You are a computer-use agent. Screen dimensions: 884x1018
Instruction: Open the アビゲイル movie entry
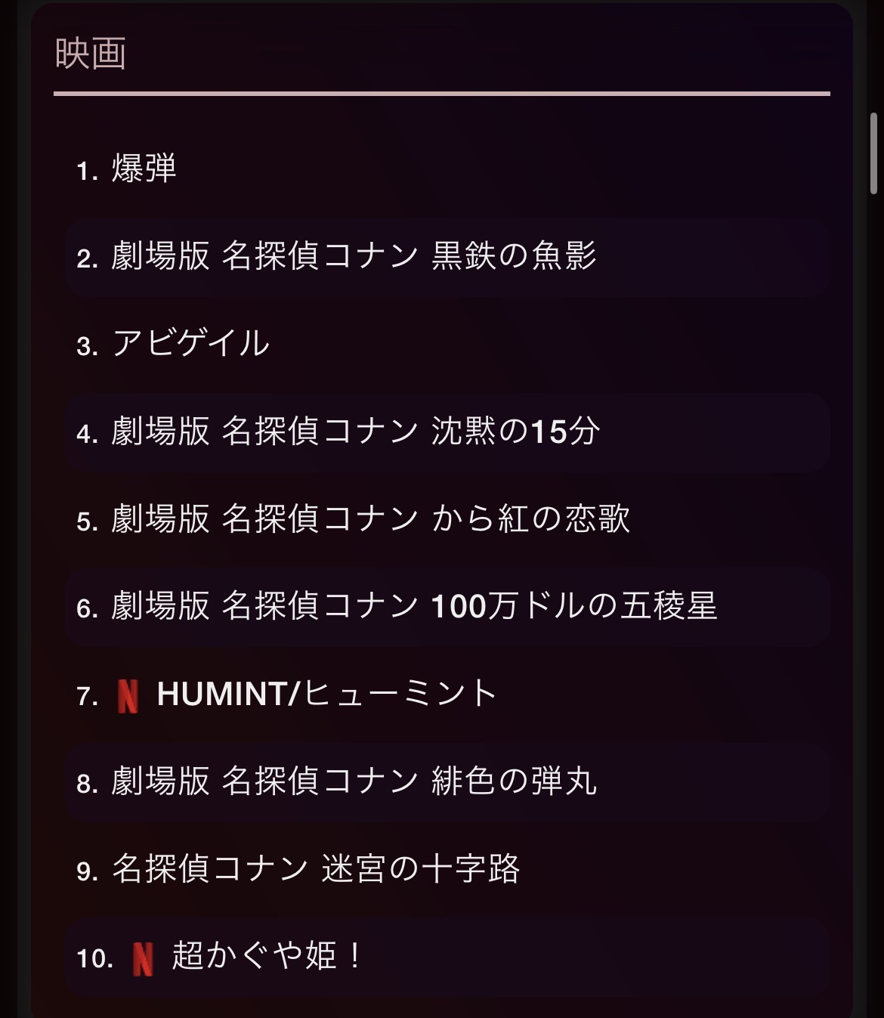point(190,344)
